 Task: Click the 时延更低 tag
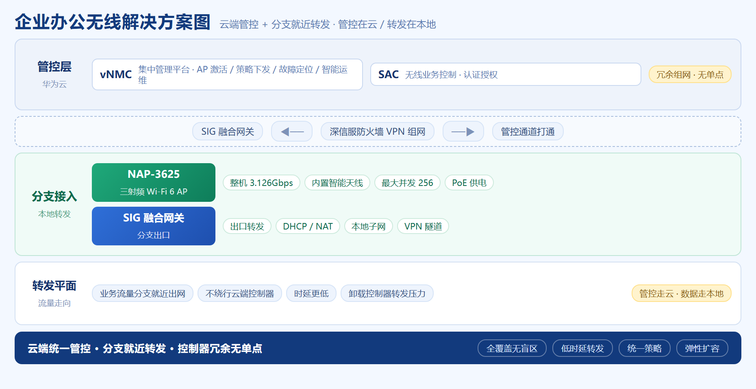point(311,293)
